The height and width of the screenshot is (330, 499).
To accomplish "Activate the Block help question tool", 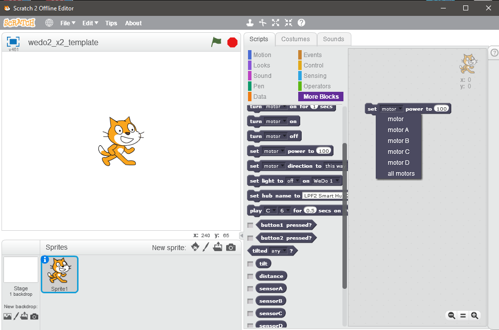I will pos(301,23).
